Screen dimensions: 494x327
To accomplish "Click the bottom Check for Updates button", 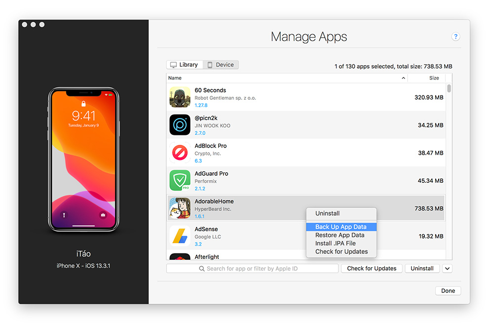I will click(x=371, y=268).
